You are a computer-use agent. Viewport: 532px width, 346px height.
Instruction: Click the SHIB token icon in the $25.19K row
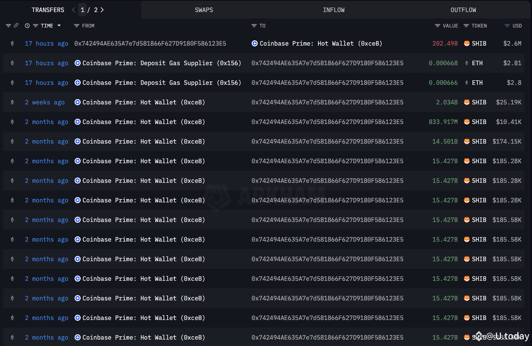(467, 102)
